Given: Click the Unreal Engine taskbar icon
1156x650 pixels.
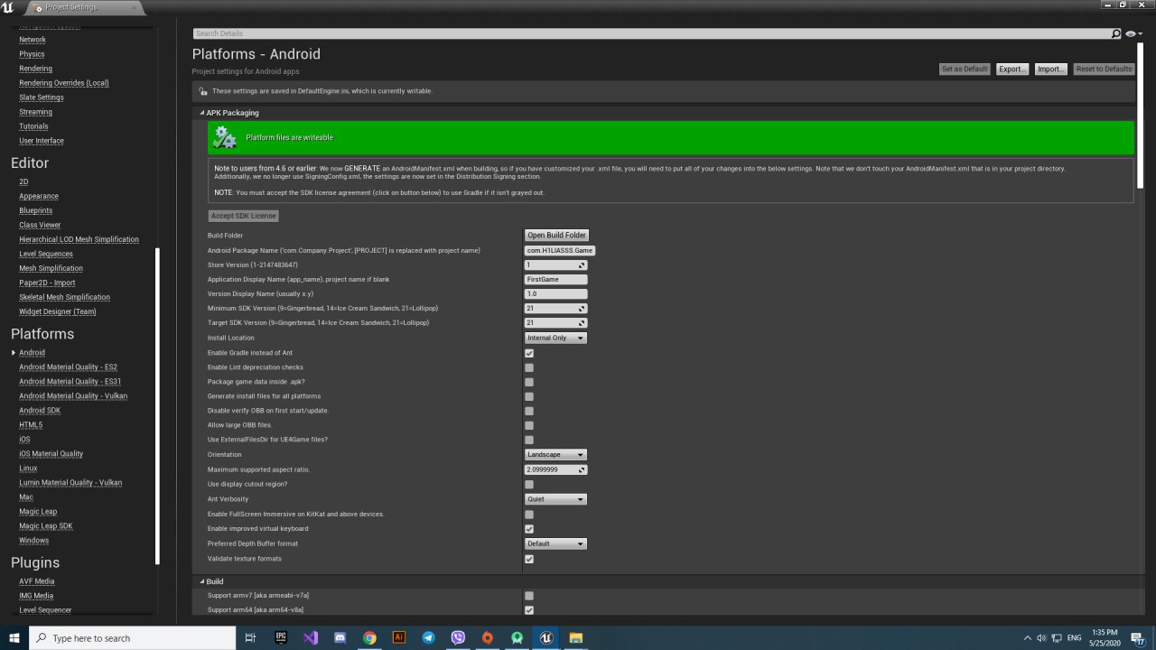Looking at the screenshot, I should pyautogui.click(x=546, y=637).
